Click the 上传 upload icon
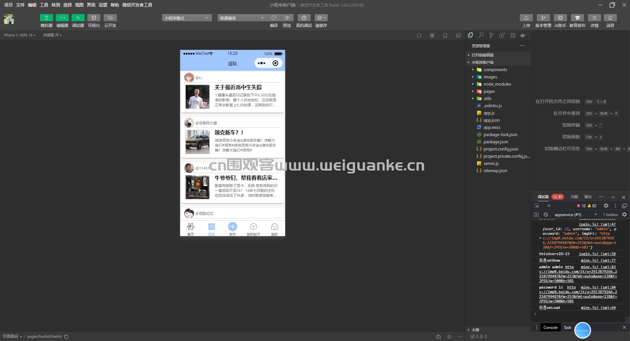 (x=526, y=18)
